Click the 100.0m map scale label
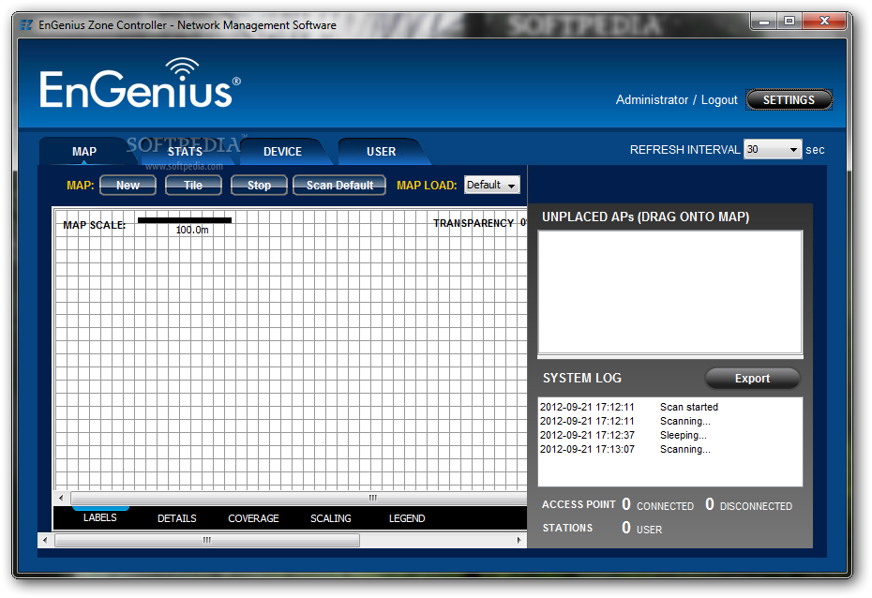The height and width of the screenshot is (598, 872). (x=192, y=230)
